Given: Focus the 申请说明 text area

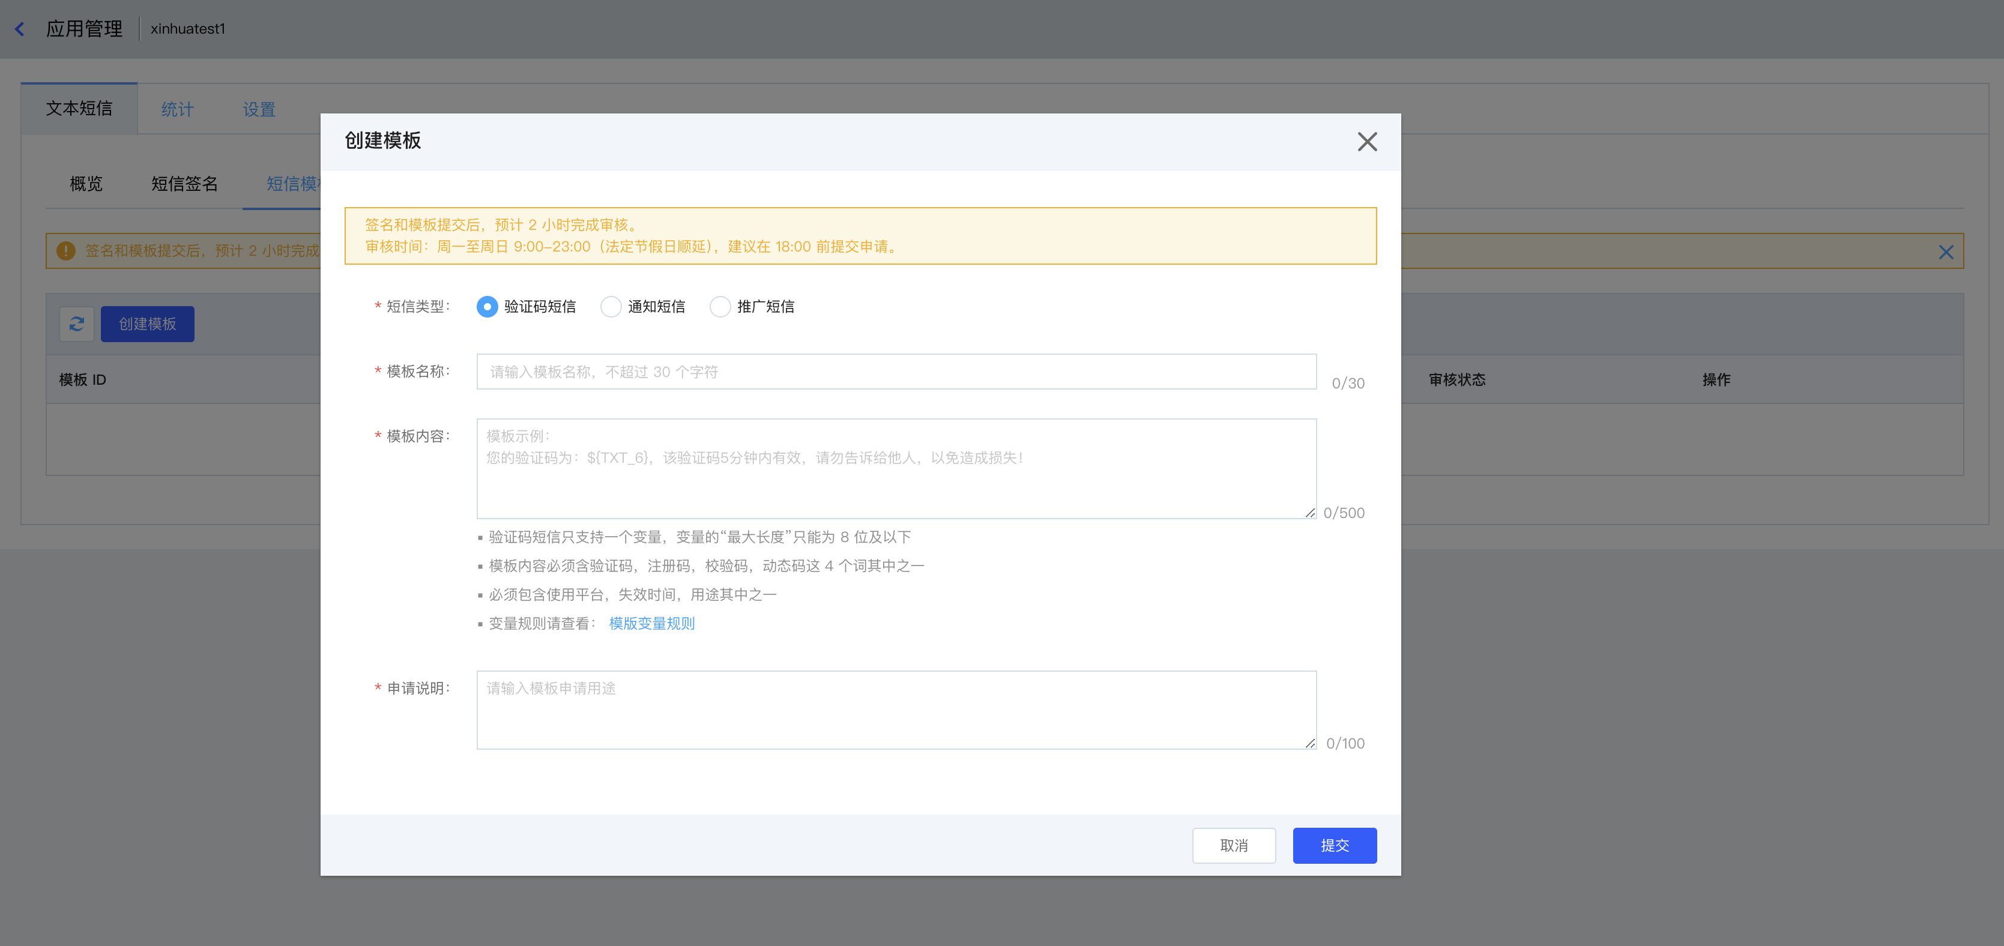Looking at the screenshot, I should click(x=896, y=710).
